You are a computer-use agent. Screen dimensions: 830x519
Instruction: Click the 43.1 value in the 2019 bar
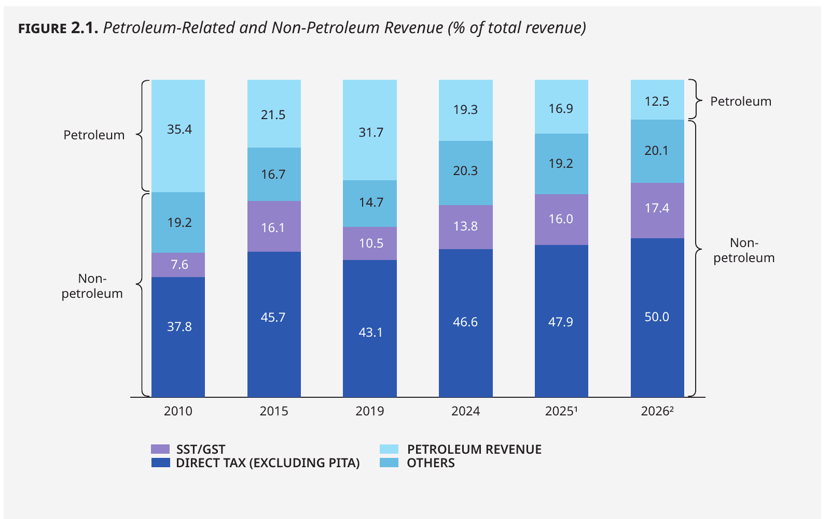tap(370, 333)
